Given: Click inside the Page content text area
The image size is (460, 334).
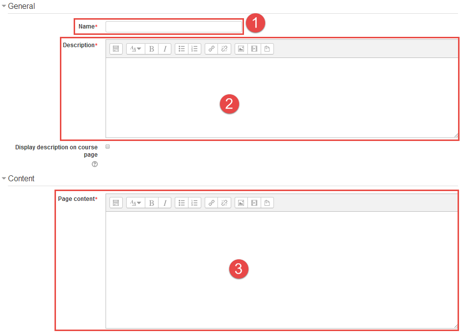Looking at the screenshot, I should tap(281, 270).
